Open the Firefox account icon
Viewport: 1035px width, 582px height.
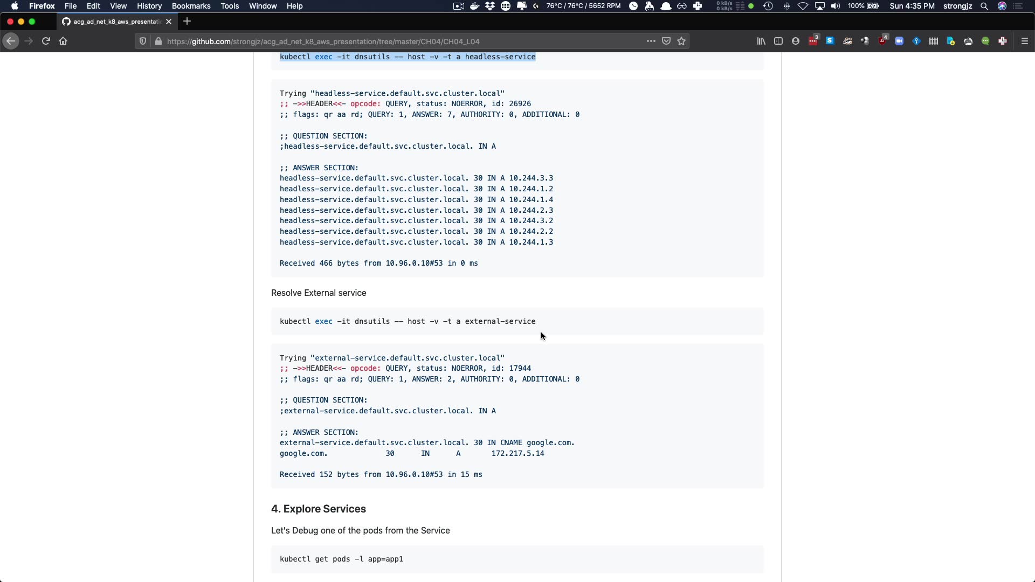point(796,41)
